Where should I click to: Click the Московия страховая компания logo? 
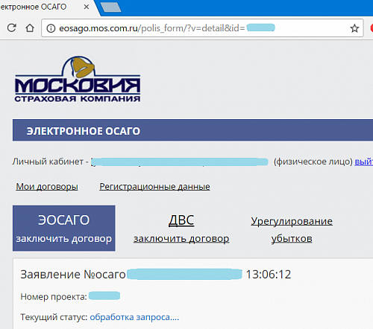click(78, 79)
